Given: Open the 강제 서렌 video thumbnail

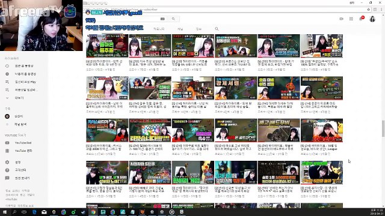Looking at the screenshot, I should 236,88.
